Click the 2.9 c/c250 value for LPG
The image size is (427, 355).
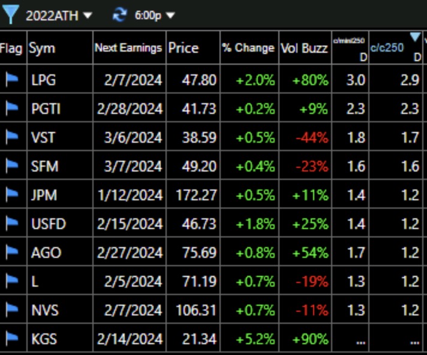click(410, 80)
